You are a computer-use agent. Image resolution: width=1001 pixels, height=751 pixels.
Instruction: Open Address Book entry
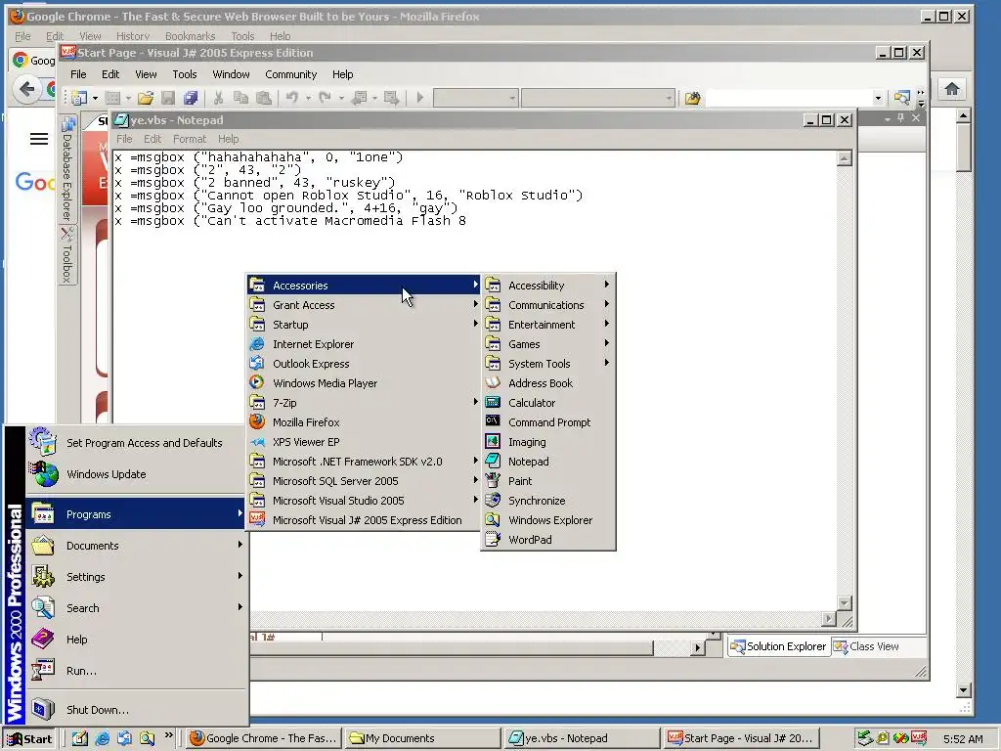547,383
